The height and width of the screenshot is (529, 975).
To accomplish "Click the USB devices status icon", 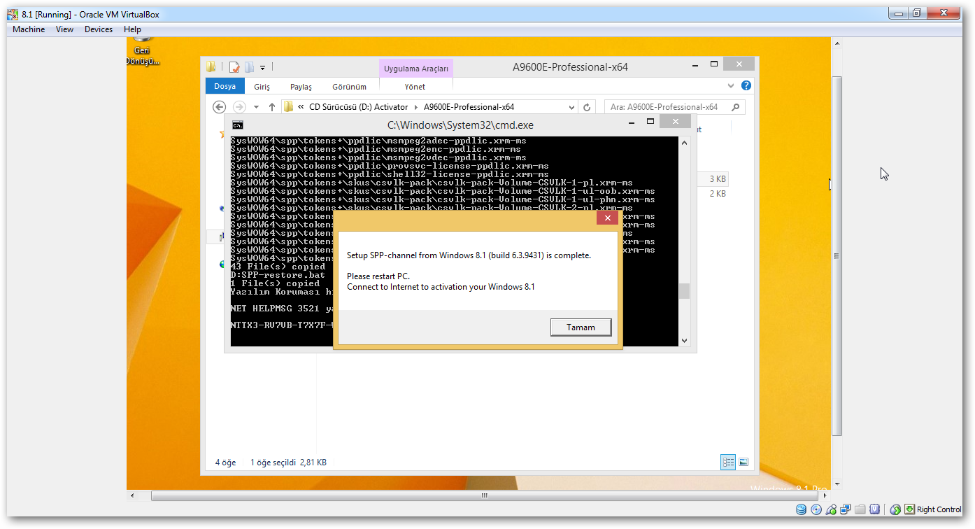I will click(x=831, y=509).
